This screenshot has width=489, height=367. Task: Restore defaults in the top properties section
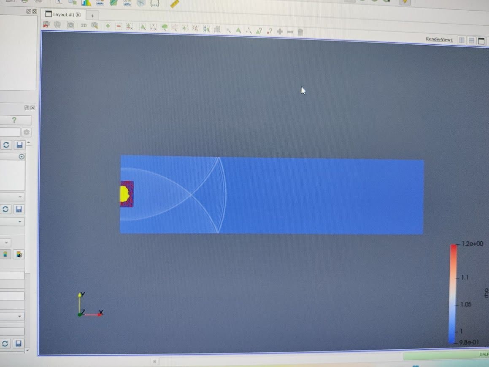(6, 145)
